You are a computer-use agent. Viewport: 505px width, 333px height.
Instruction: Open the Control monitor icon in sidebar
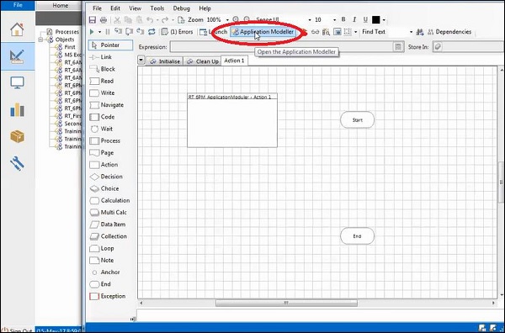[17, 82]
